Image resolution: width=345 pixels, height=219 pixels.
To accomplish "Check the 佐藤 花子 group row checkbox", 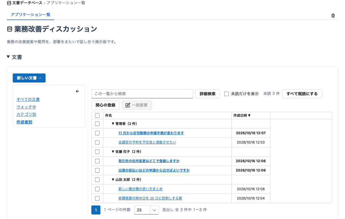I will click(x=97, y=152).
